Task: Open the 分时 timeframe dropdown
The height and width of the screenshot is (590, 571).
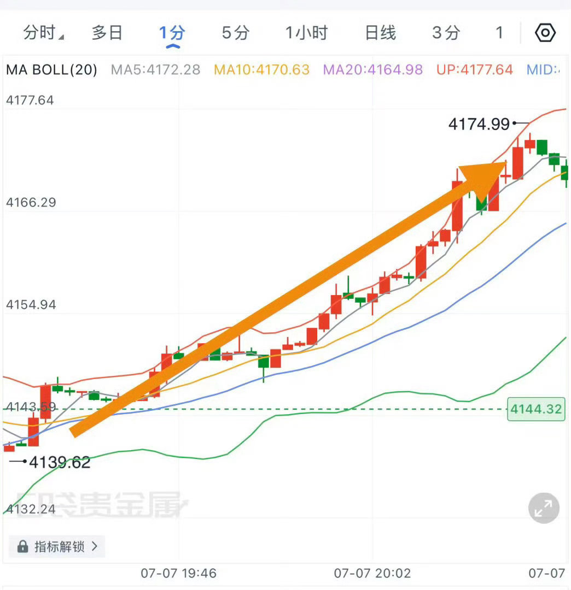Action: pos(43,33)
